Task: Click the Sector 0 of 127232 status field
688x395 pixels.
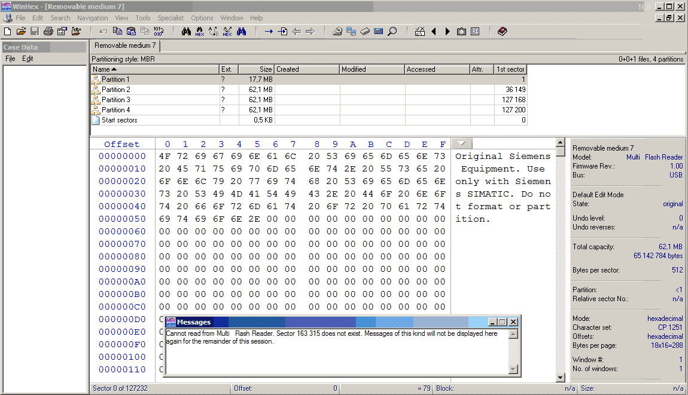Action: click(160, 388)
